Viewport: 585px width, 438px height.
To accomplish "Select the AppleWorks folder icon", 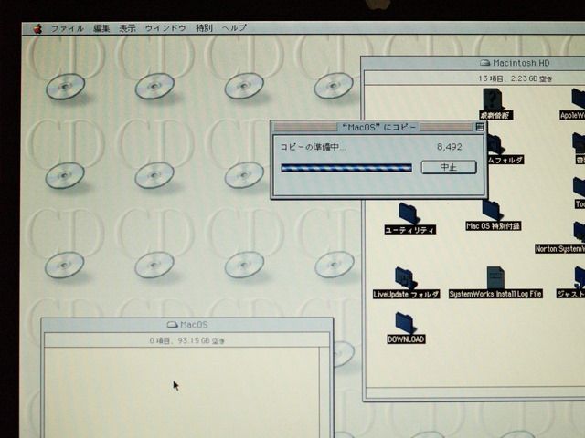I will [x=579, y=99].
